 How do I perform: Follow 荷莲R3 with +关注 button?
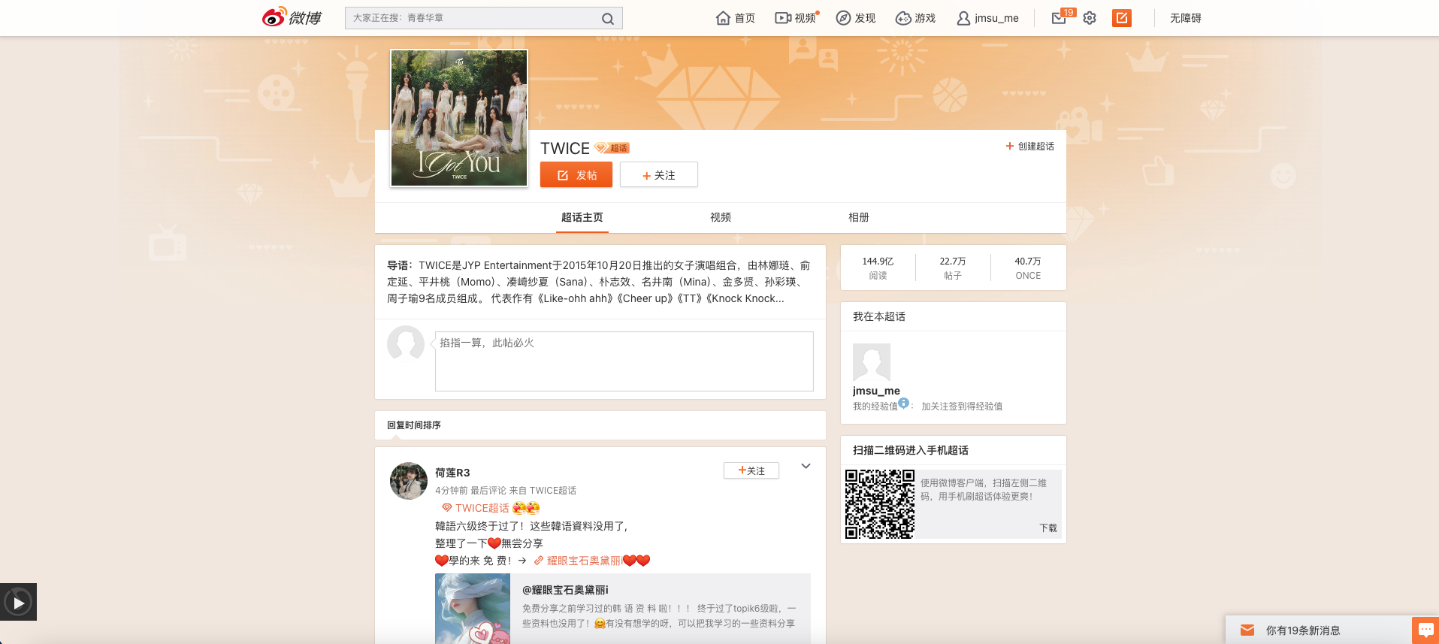(751, 470)
